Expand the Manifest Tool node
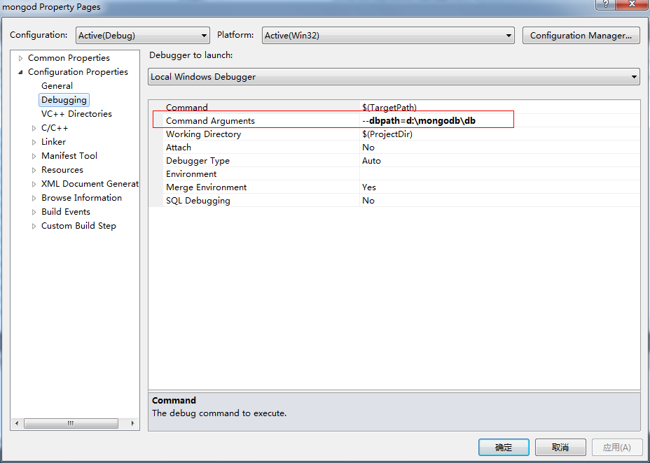 [32, 155]
